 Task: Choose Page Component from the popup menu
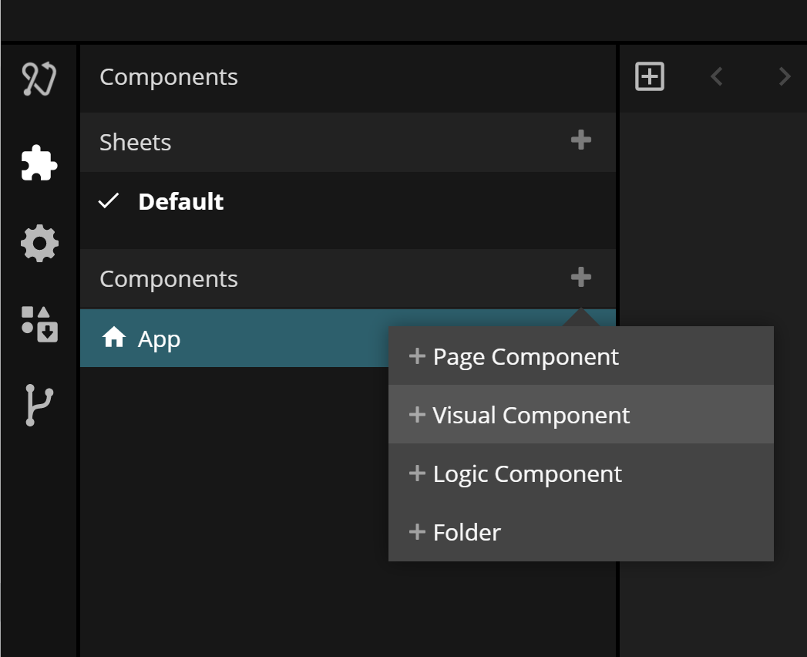(526, 357)
